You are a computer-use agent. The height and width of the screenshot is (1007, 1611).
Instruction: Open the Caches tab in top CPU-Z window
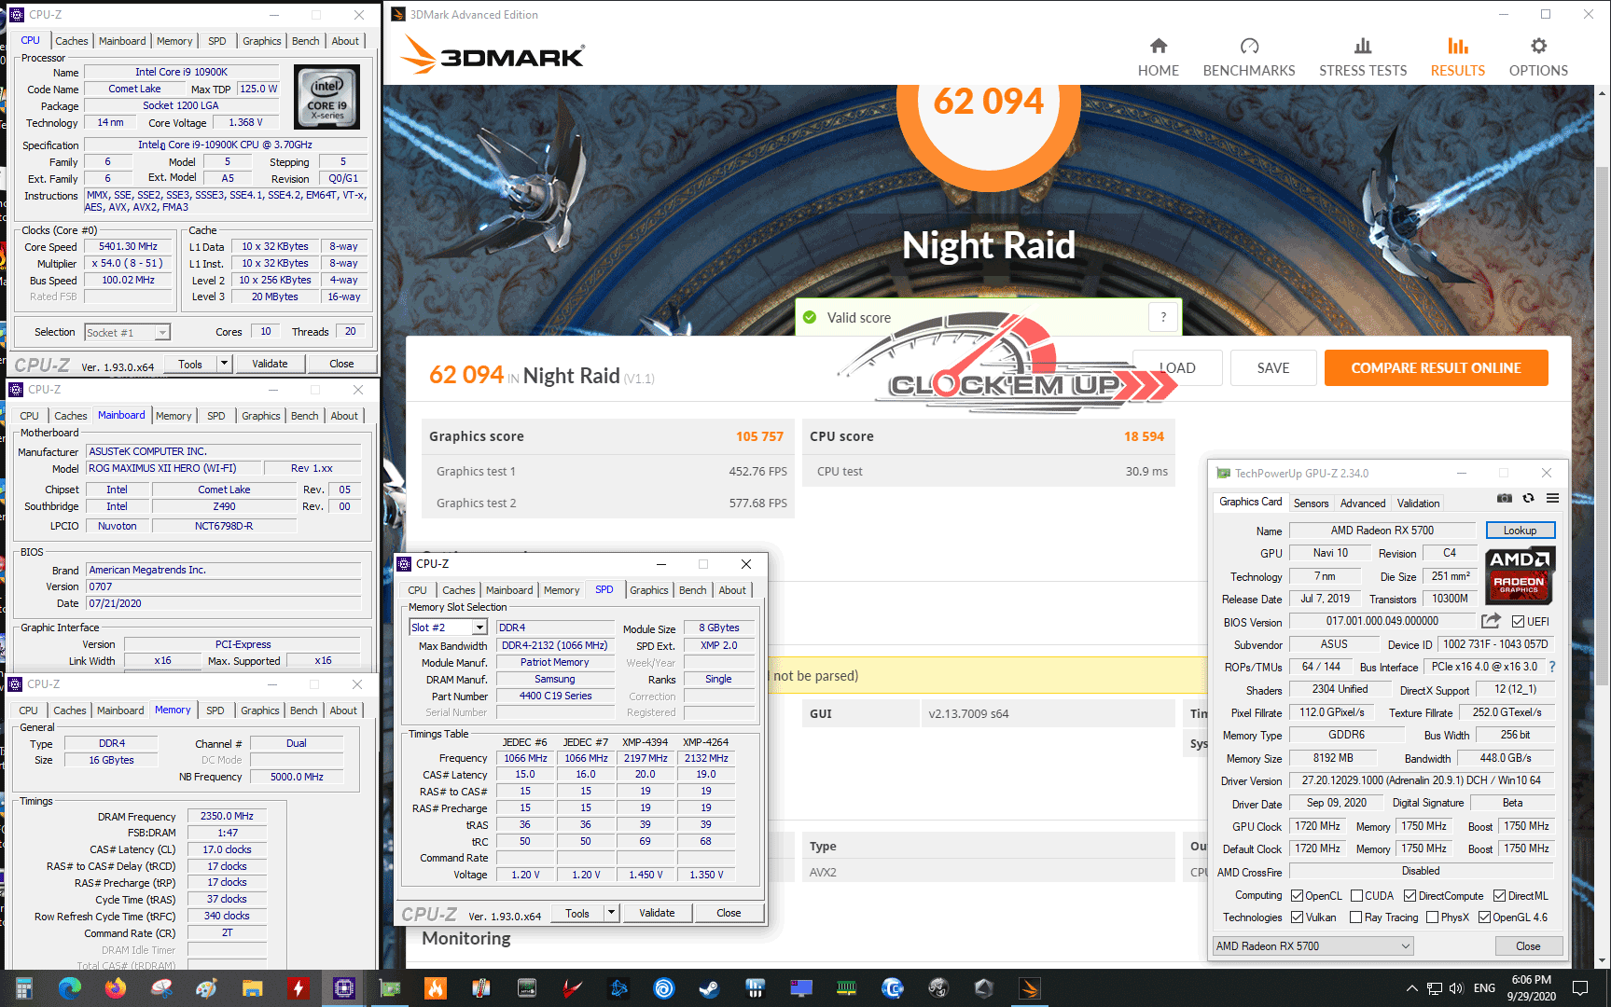[71, 41]
